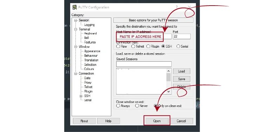Open the Translation settings category

point(91,60)
